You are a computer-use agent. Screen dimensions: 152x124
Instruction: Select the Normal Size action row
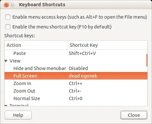[x=76, y=98]
